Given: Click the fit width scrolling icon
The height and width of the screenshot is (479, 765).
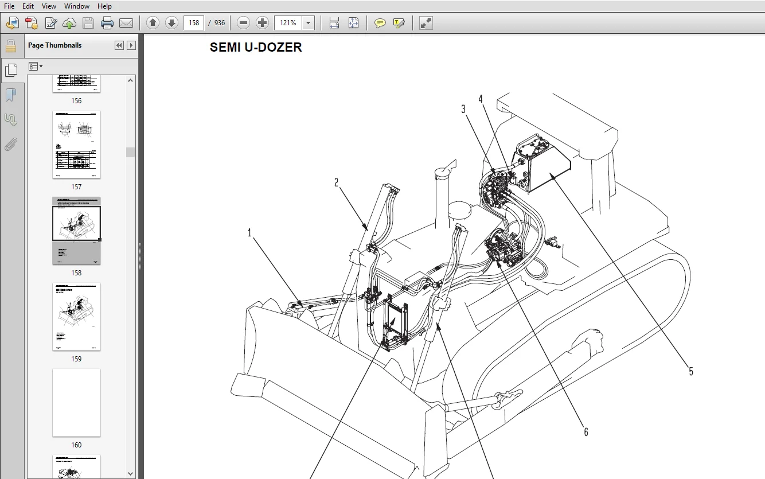Looking at the screenshot, I should click(334, 23).
